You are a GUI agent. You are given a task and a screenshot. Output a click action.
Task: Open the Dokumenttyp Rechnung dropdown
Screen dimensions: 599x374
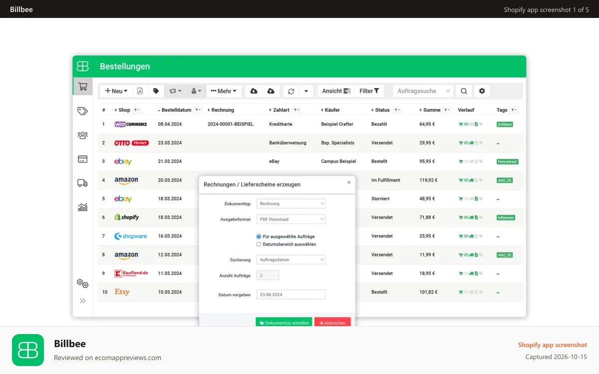click(x=291, y=203)
